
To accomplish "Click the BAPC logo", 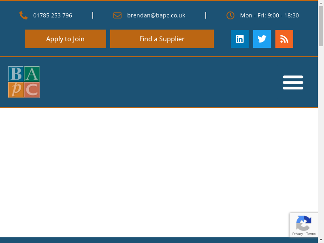I will 24,82.
